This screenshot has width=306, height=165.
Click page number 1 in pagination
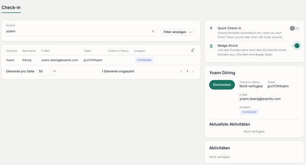187,71
